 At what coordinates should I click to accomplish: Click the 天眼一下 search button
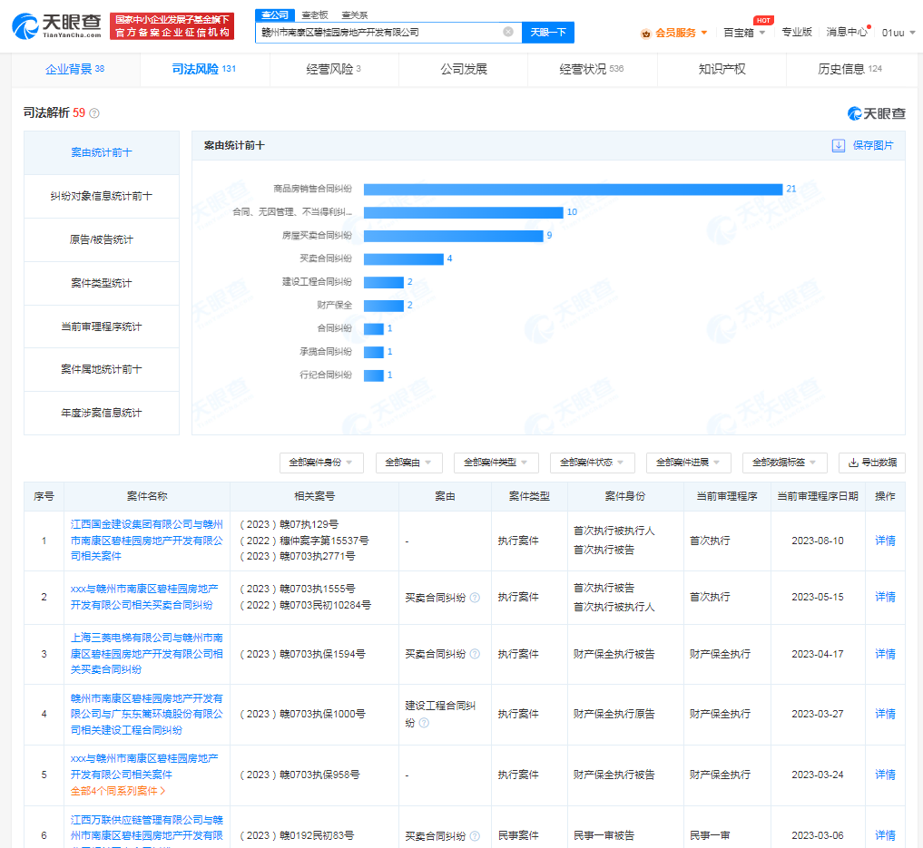pos(549,32)
